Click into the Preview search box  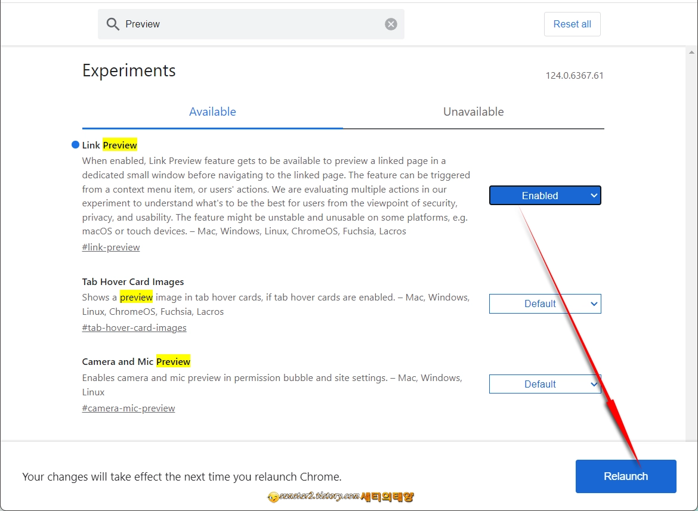pos(251,24)
